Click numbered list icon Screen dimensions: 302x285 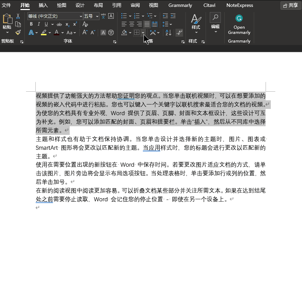point(137,16)
